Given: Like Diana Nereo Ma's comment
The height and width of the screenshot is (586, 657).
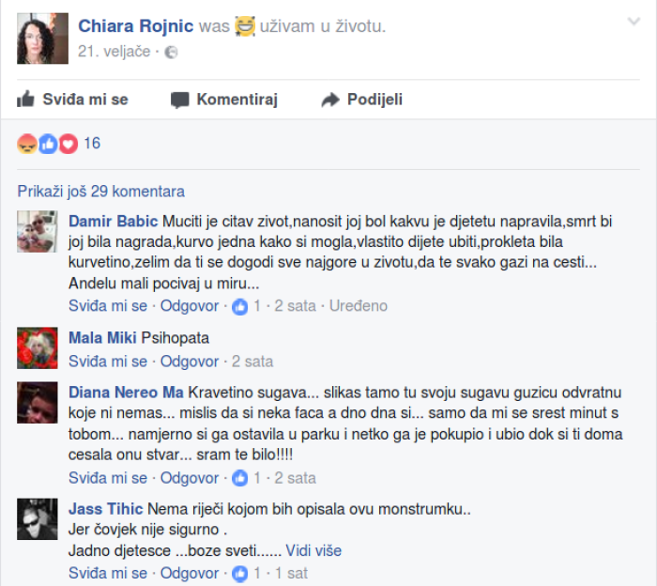Looking at the screenshot, I should (x=108, y=478).
